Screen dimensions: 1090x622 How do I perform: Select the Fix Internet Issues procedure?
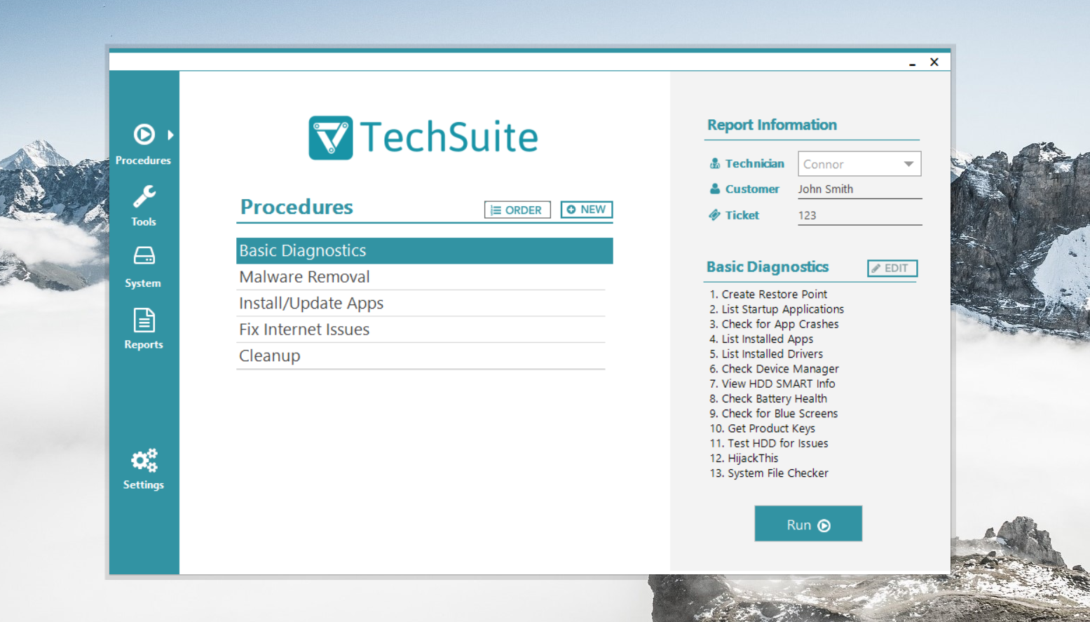tap(421, 330)
